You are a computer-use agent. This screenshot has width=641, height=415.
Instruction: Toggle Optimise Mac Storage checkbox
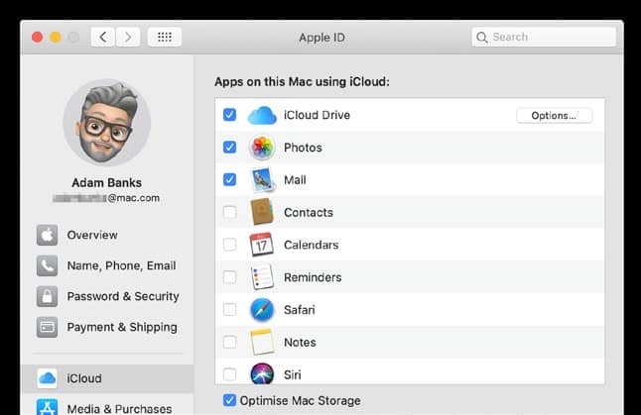(x=230, y=400)
